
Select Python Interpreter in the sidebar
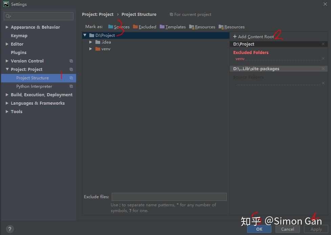pos(34,86)
